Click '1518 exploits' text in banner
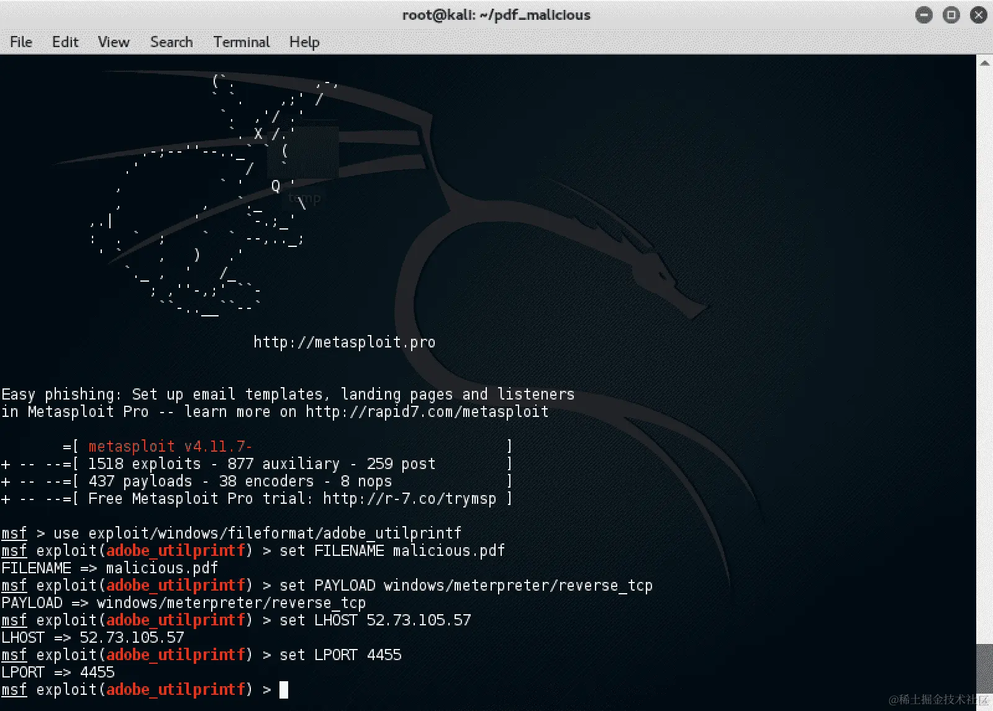The width and height of the screenshot is (993, 711). click(145, 463)
